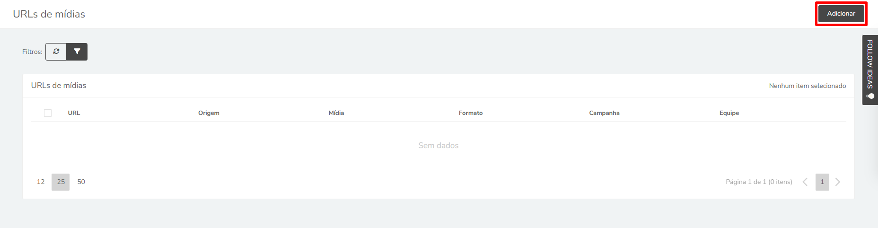Screen dimensions: 878x228
Task: Toggle the select-all checkbox in table header
Action: click(48, 113)
